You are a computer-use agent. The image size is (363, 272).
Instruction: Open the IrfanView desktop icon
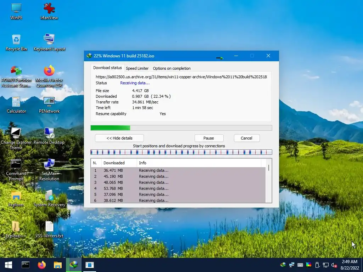49,12
